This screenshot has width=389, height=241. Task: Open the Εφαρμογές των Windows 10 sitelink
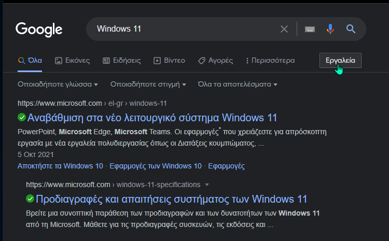click(x=156, y=166)
